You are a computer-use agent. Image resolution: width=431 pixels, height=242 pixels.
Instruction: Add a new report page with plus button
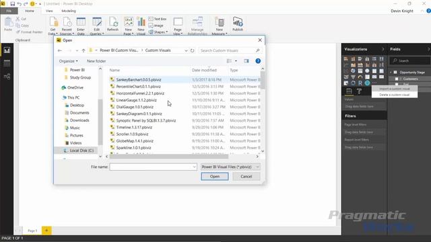(46, 231)
